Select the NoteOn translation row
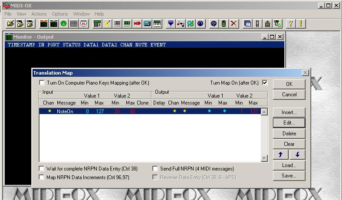This screenshot has width=342, height=200. tap(150, 111)
